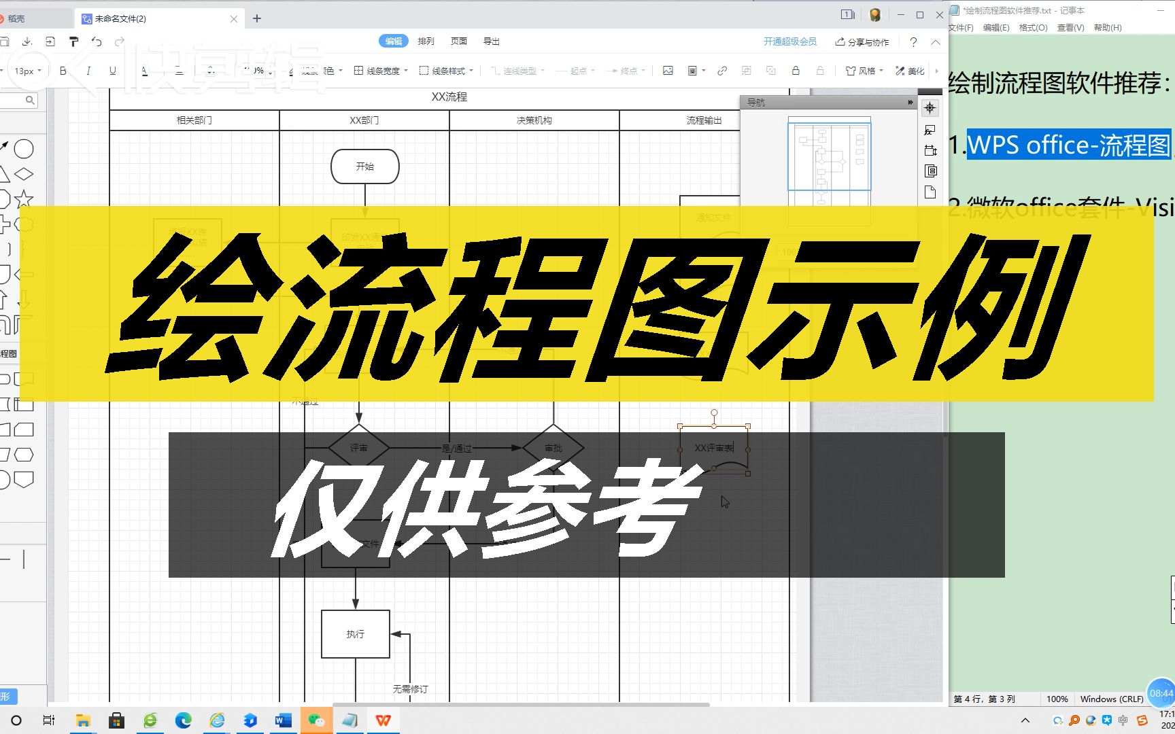Switch to the 编辑 tab
This screenshot has width=1175, height=734.
pos(394,41)
